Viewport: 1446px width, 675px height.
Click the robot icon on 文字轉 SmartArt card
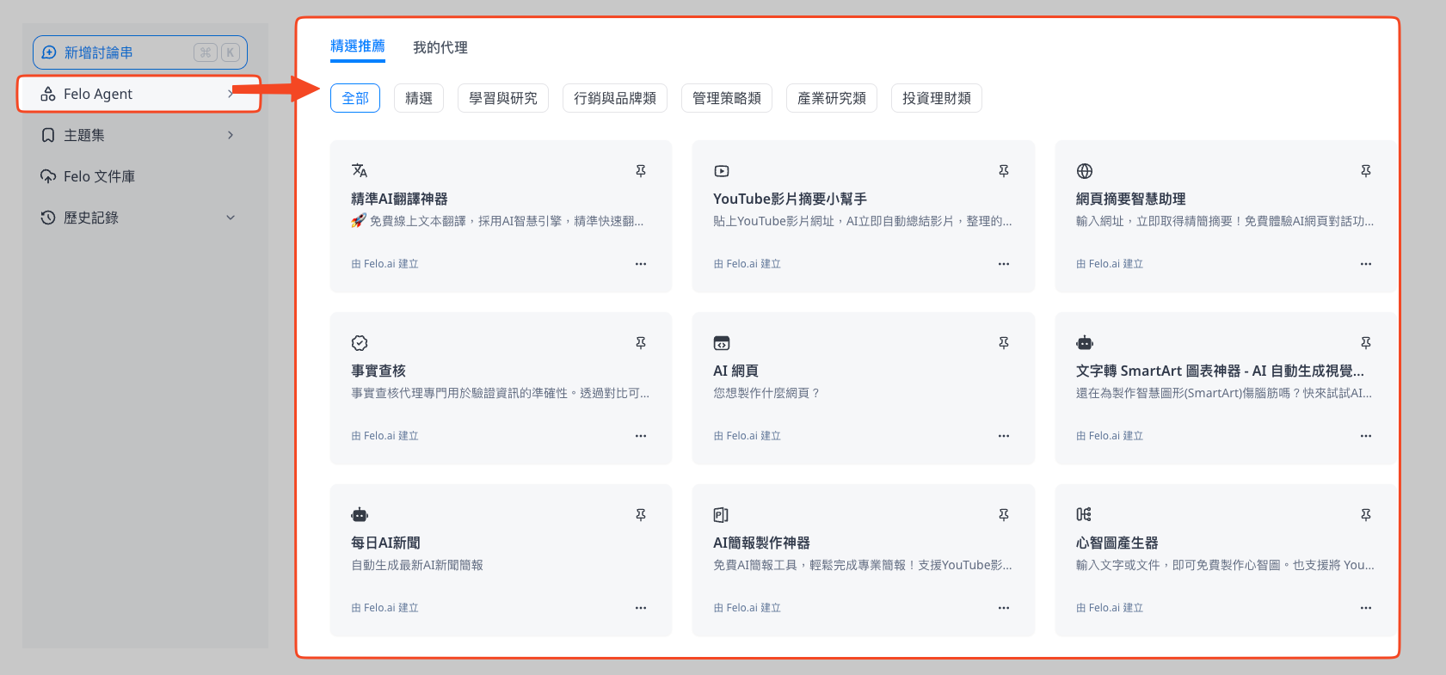click(1085, 343)
